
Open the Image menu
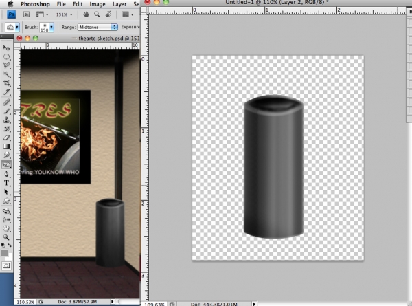pyautogui.click(x=98, y=4)
